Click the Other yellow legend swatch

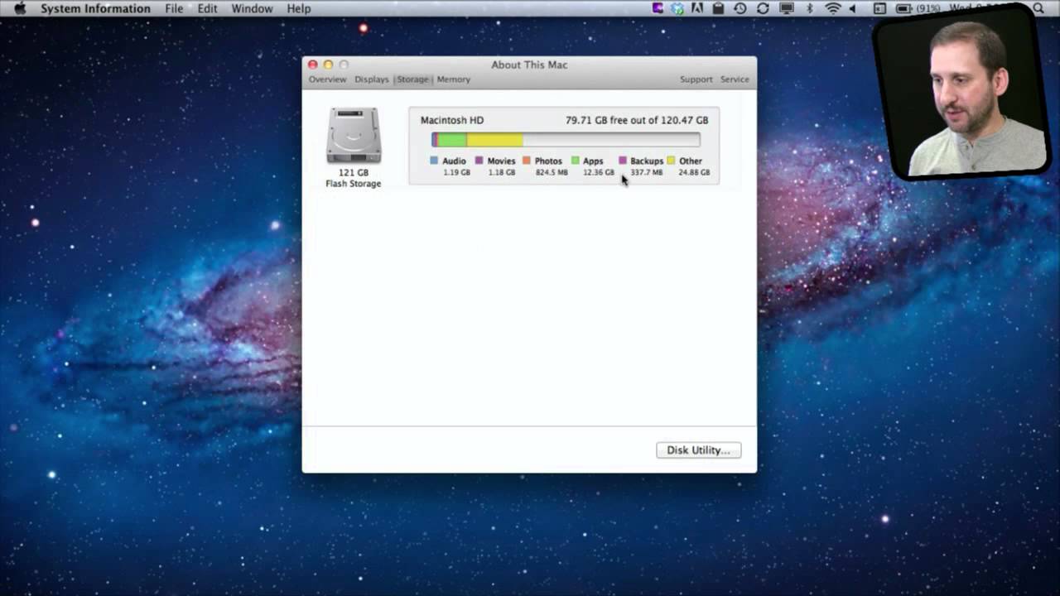click(671, 161)
